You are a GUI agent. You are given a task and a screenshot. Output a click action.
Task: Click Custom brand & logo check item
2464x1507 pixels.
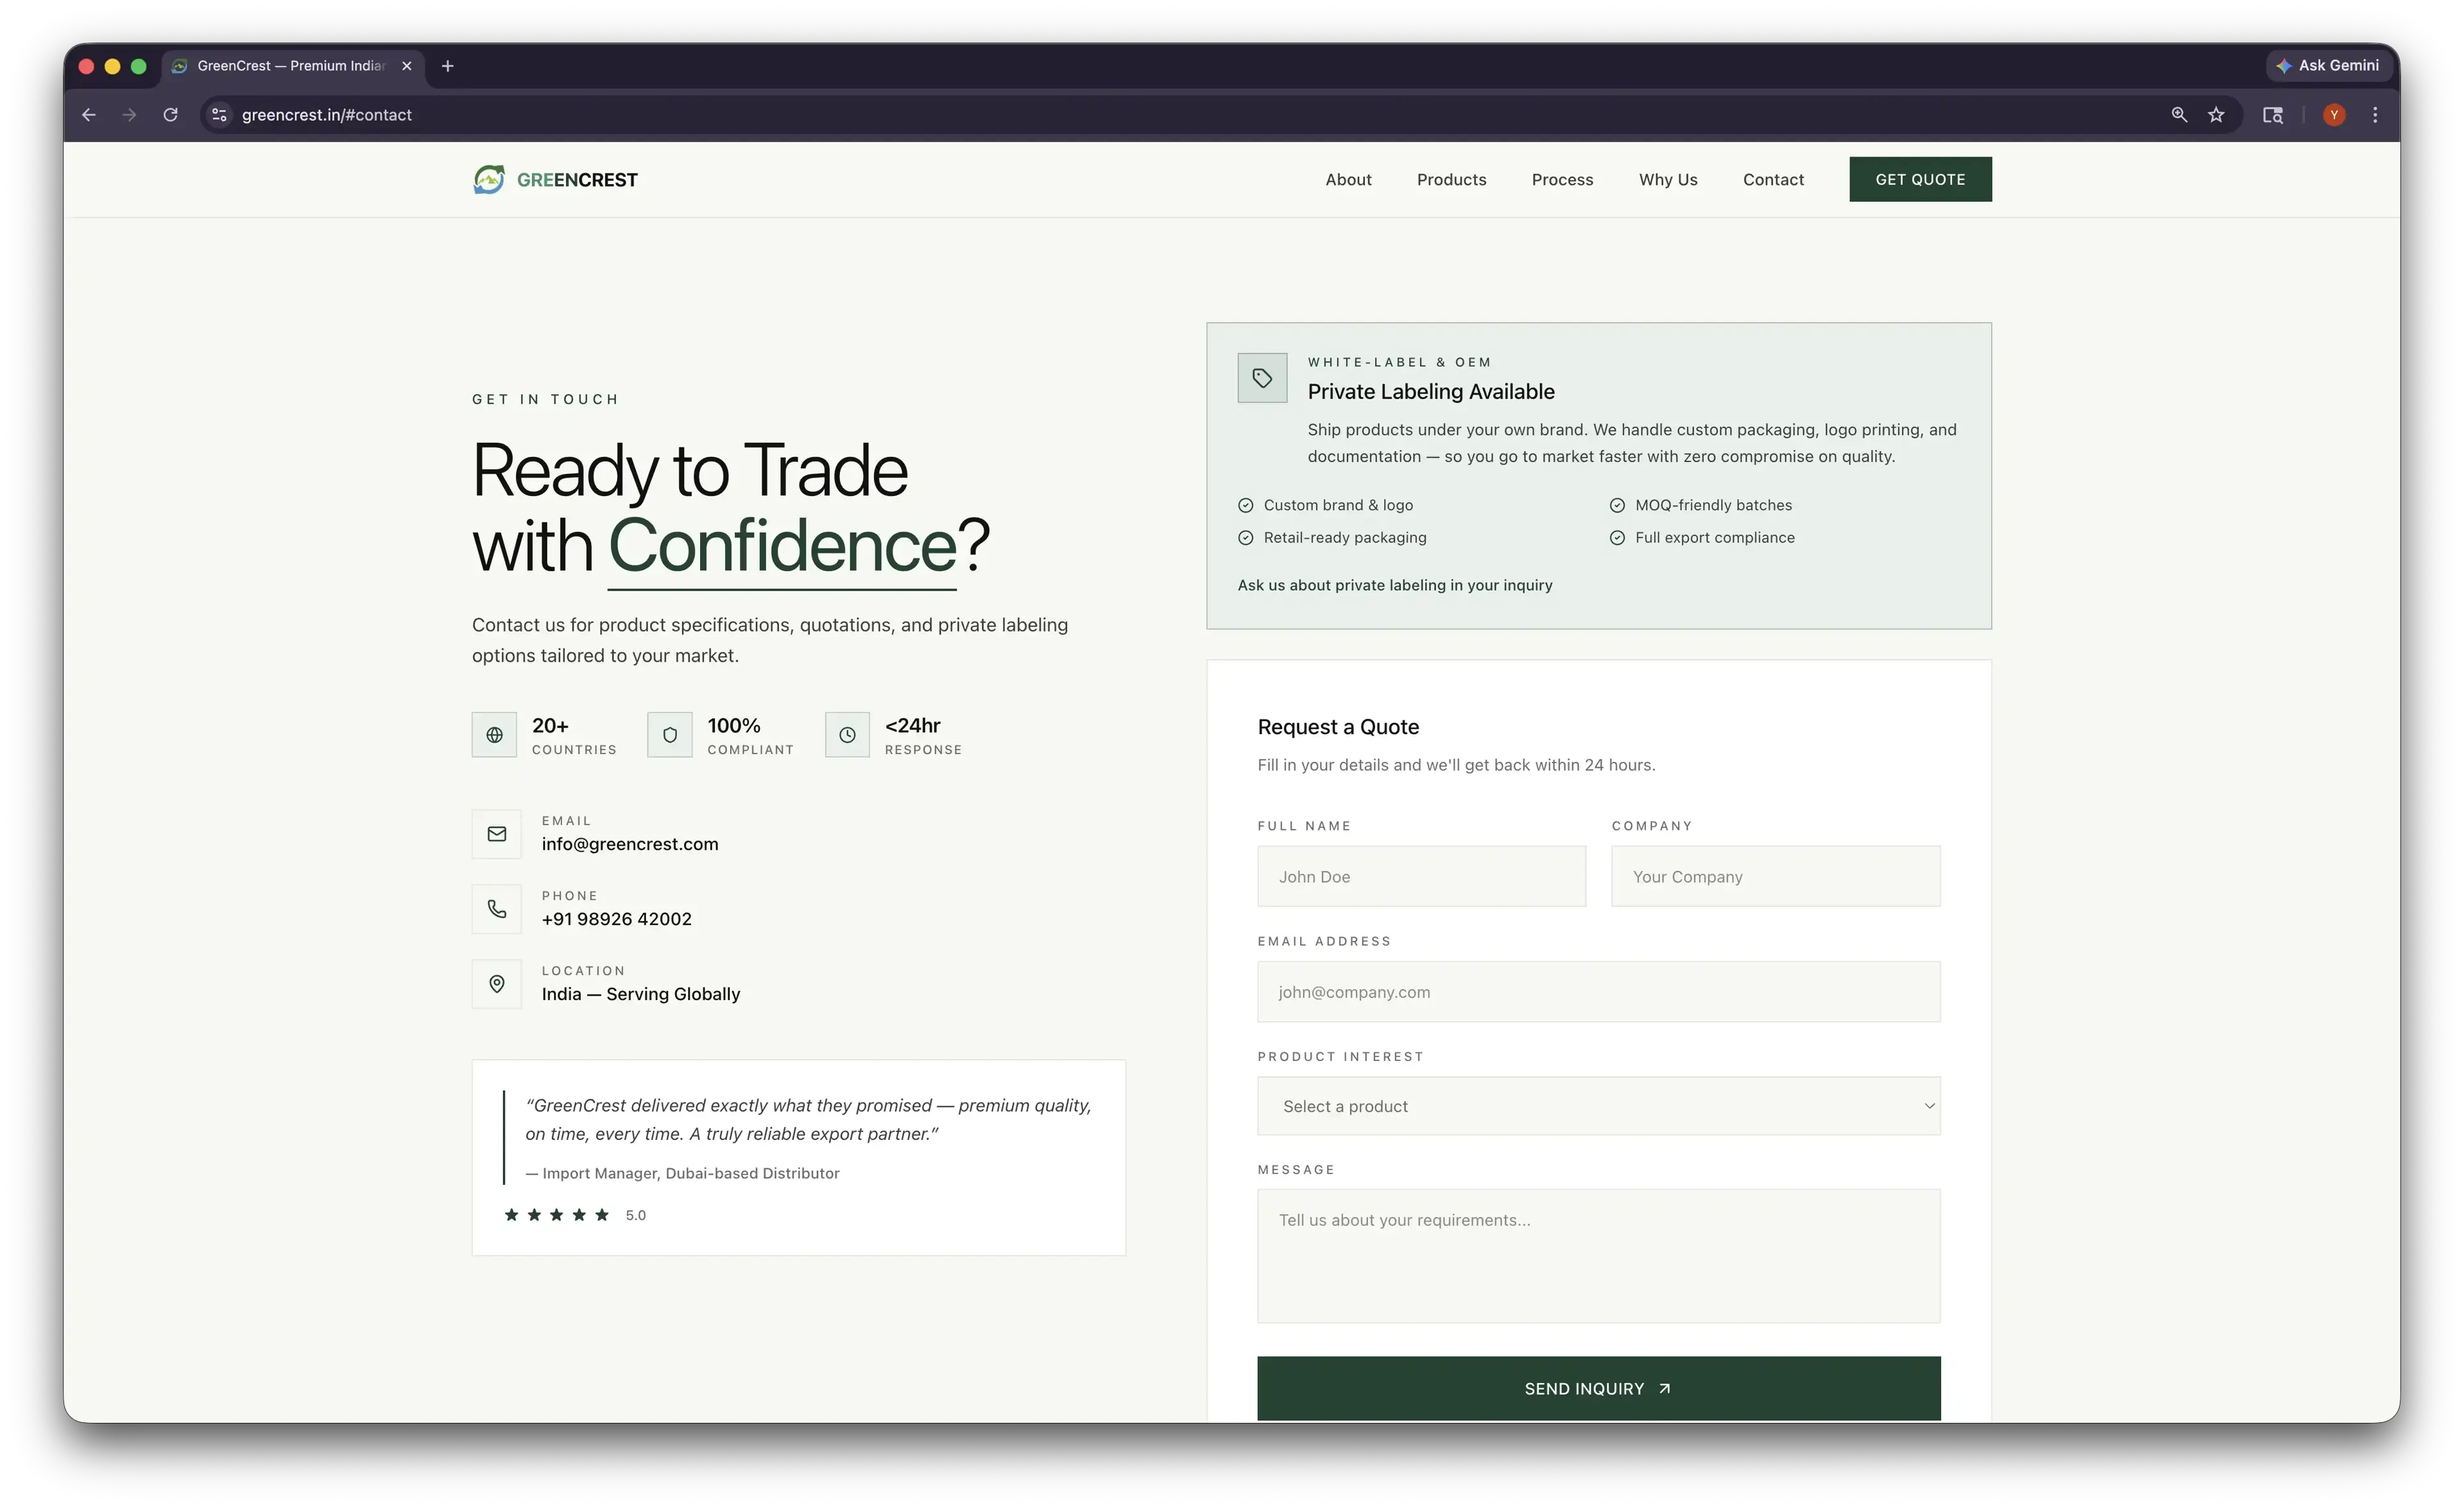(1325, 505)
